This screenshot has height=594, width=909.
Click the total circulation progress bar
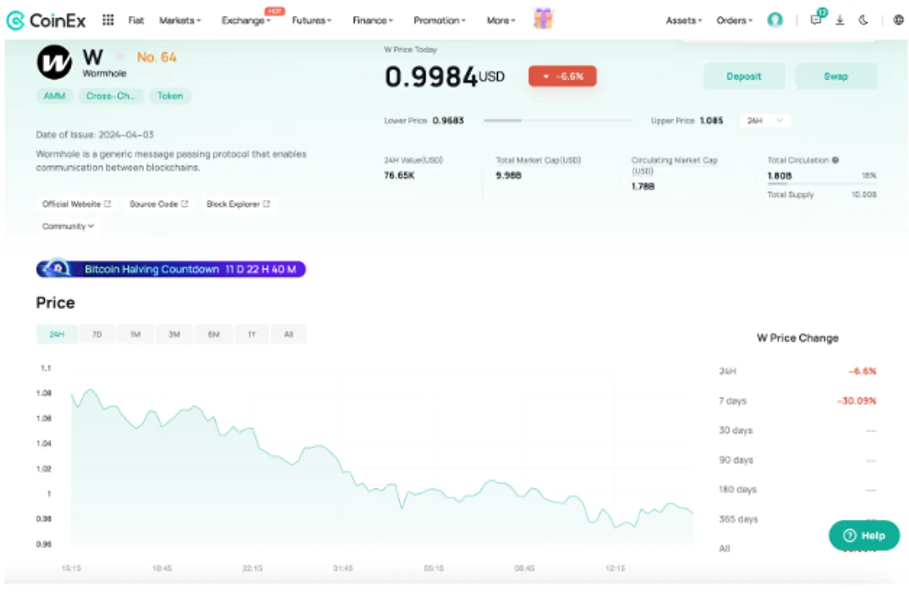tap(822, 184)
